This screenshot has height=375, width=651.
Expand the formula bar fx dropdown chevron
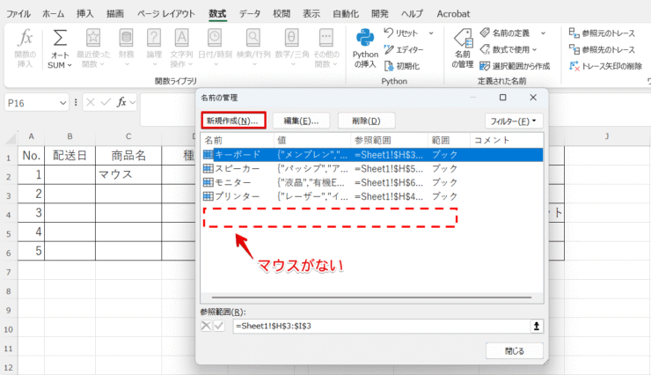click(133, 102)
